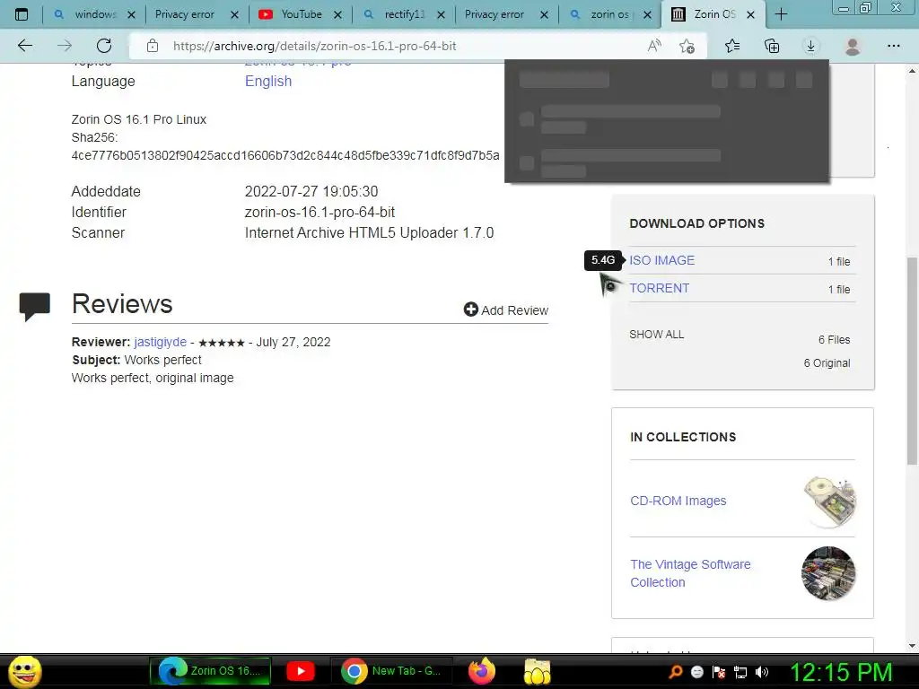Reload the current page
This screenshot has height=689, width=919.
click(104, 46)
